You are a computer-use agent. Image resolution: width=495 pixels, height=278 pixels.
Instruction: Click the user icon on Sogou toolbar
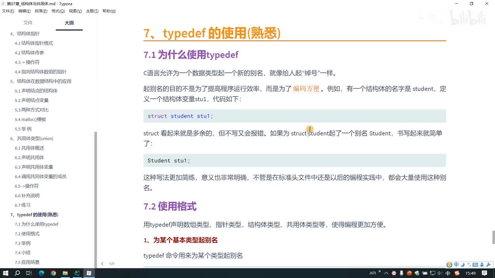[481, 264]
